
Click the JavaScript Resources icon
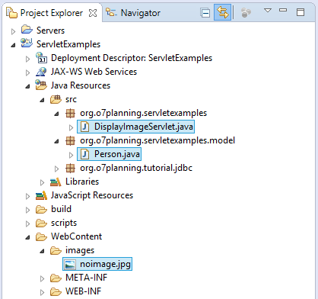click(x=41, y=195)
